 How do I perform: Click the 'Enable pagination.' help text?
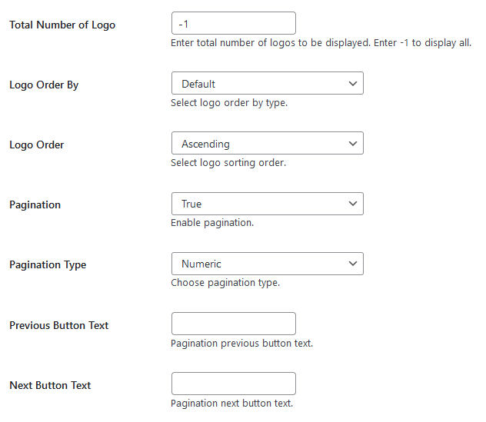click(x=212, y=223)
